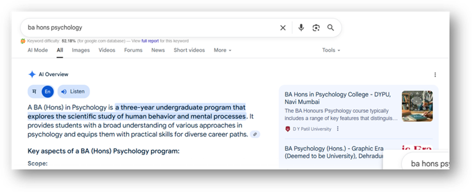Select the En language toggle

click(x=47, y=92)
